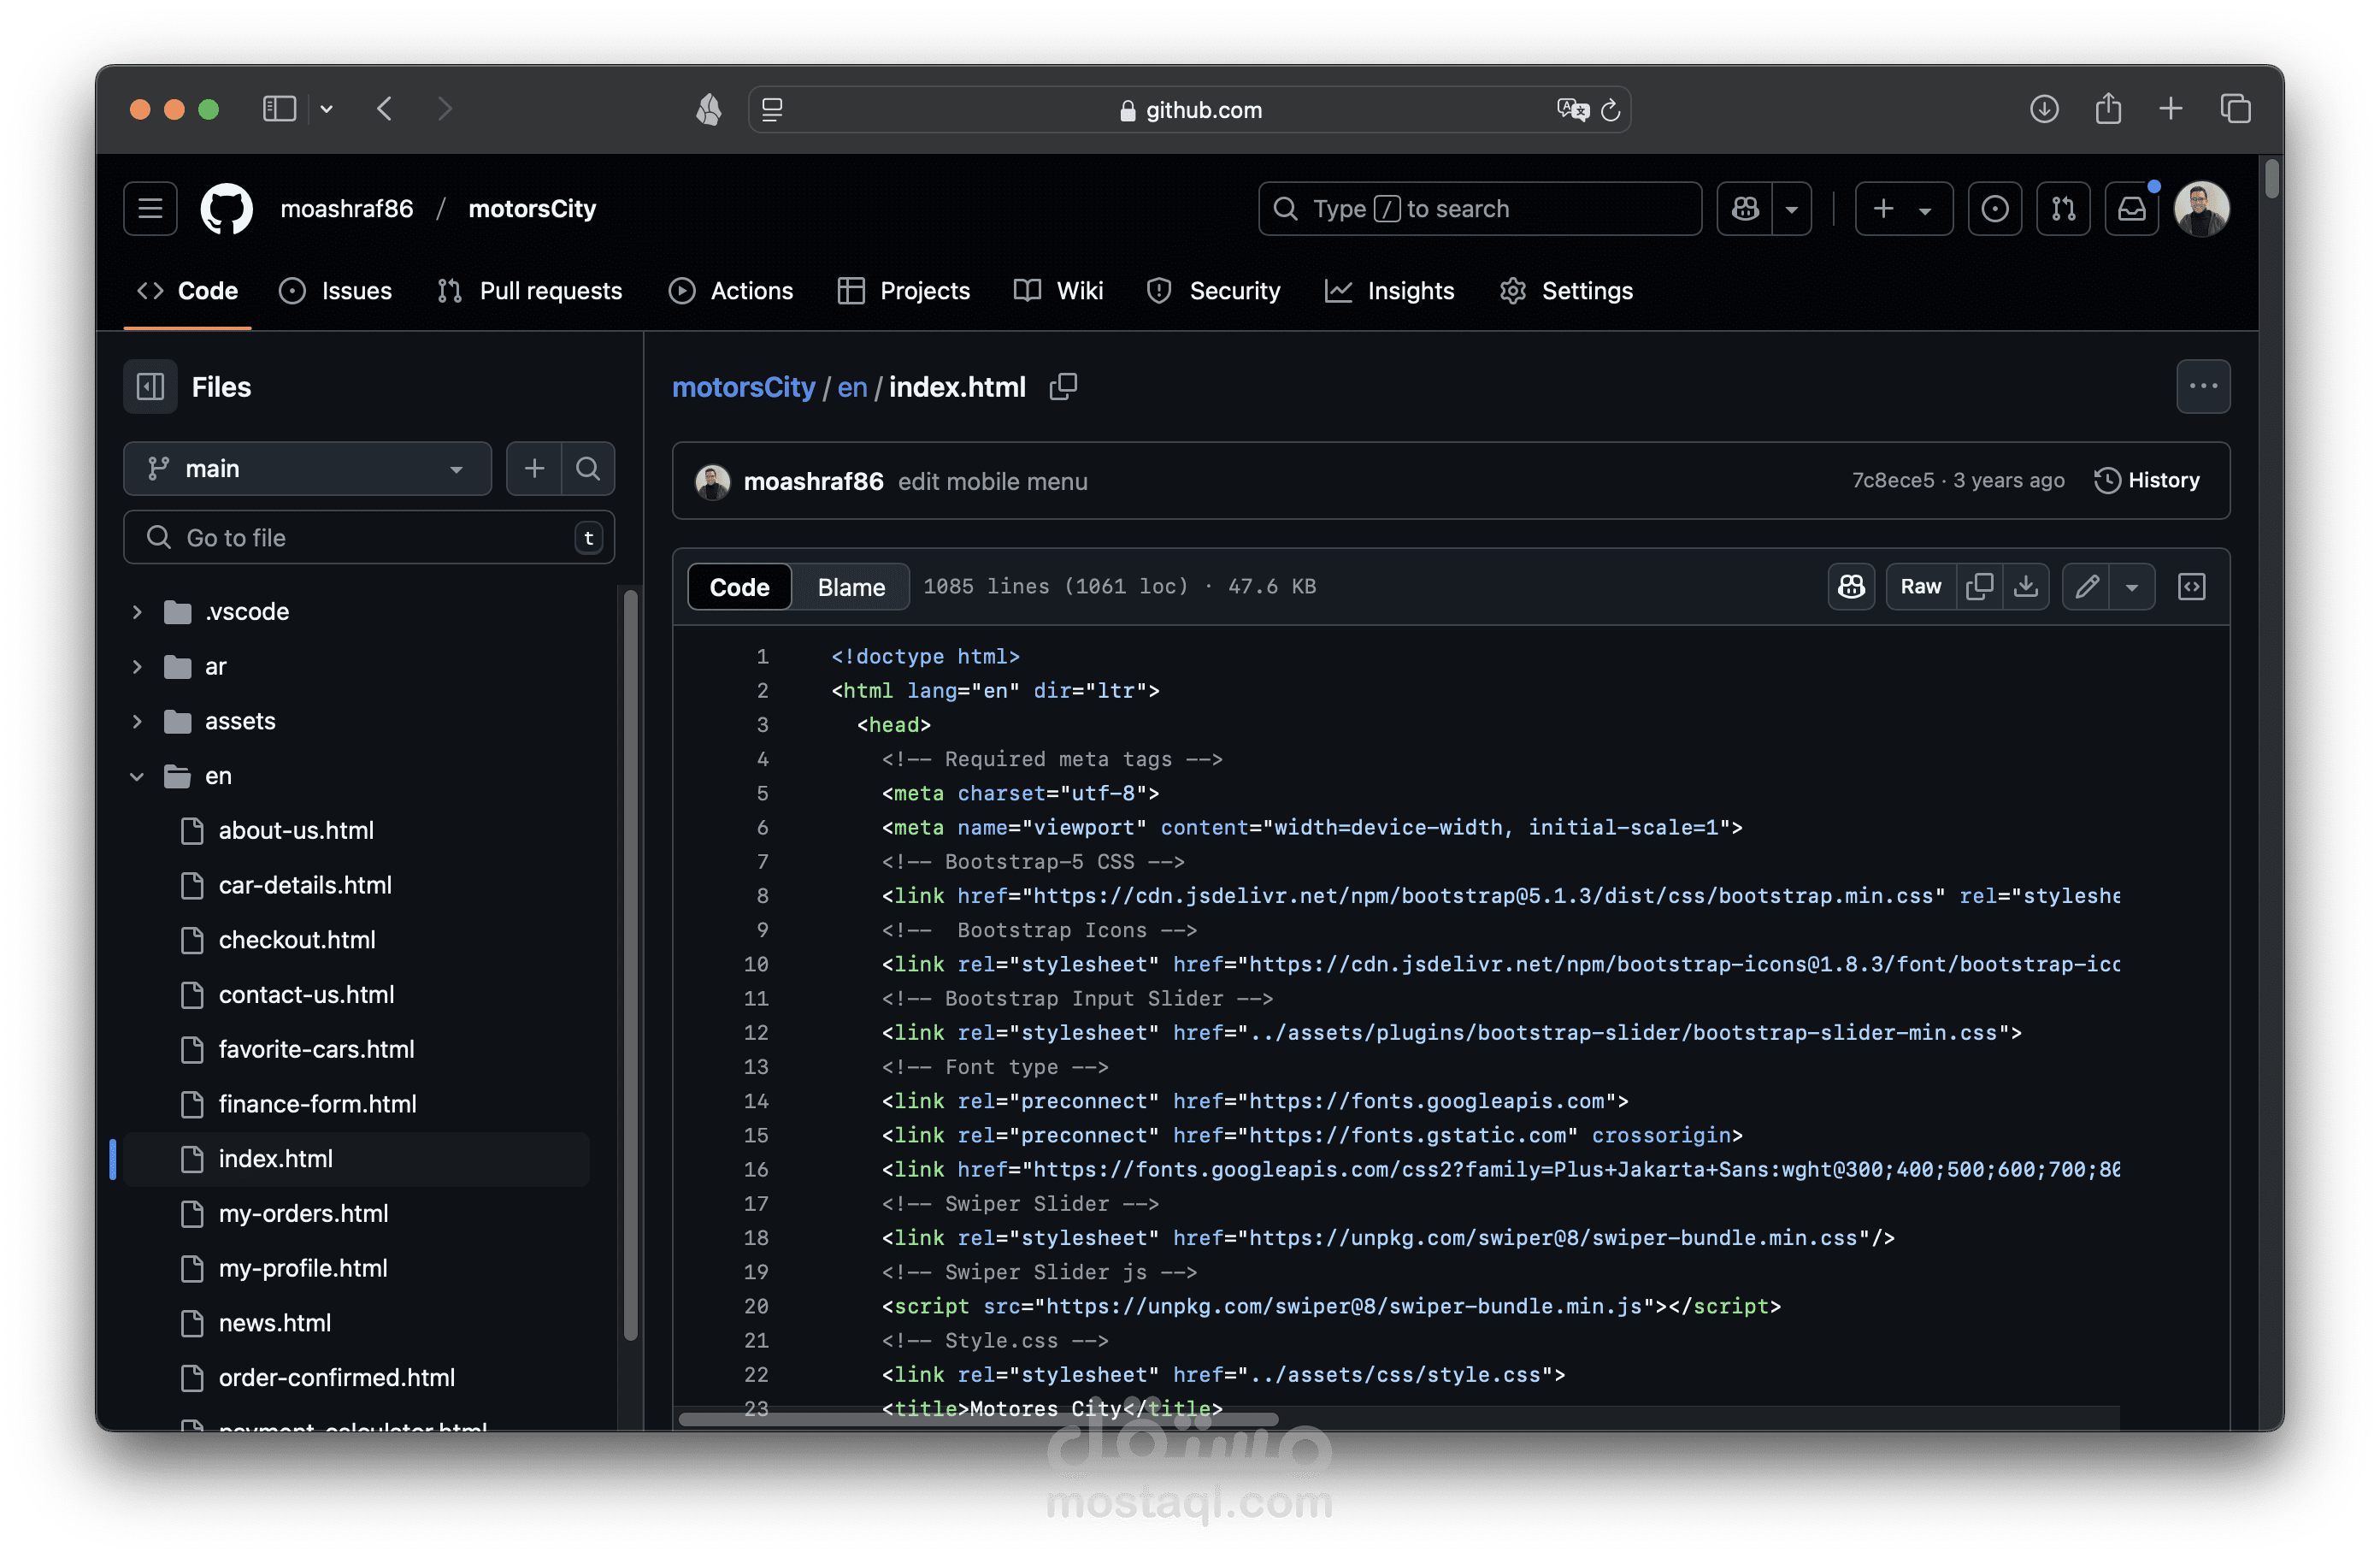
Task: Open the Pull requests shortcut icon in header
Action: point(2063,209)
